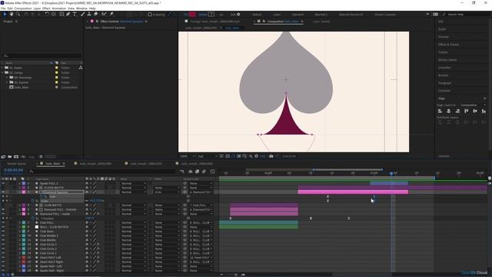Select Suits_Main composition in Project panel
The image size is (492, 277).
pyautogui.click(x=22, y=87)
